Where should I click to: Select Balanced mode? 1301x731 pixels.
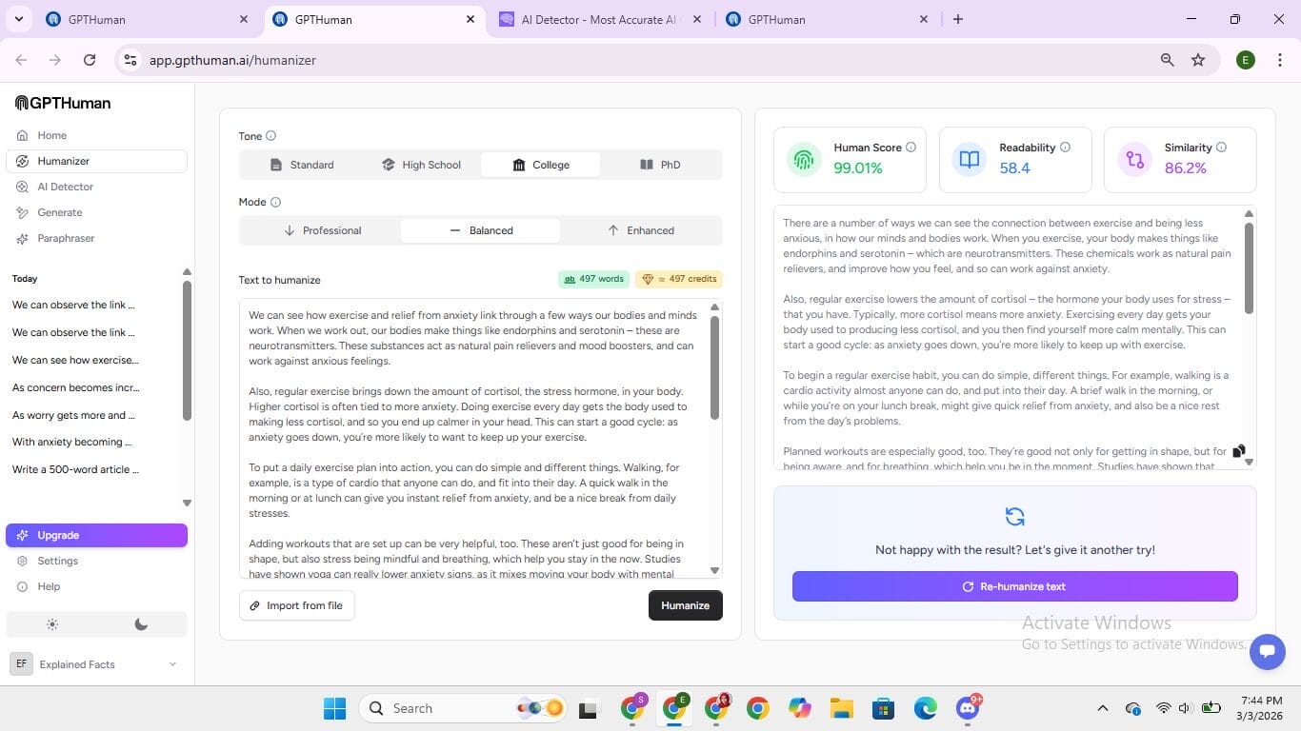point(480,230)
